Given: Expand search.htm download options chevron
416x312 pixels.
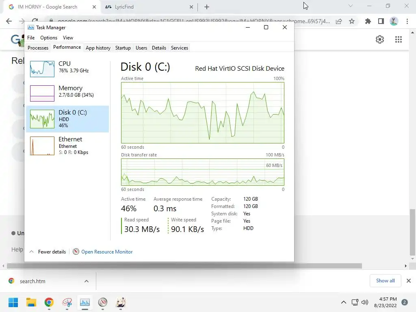Looking at the screenshot, I should 87,281.
